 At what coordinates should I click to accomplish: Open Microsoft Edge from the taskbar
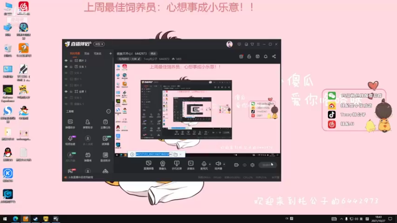tap(15, 219)
